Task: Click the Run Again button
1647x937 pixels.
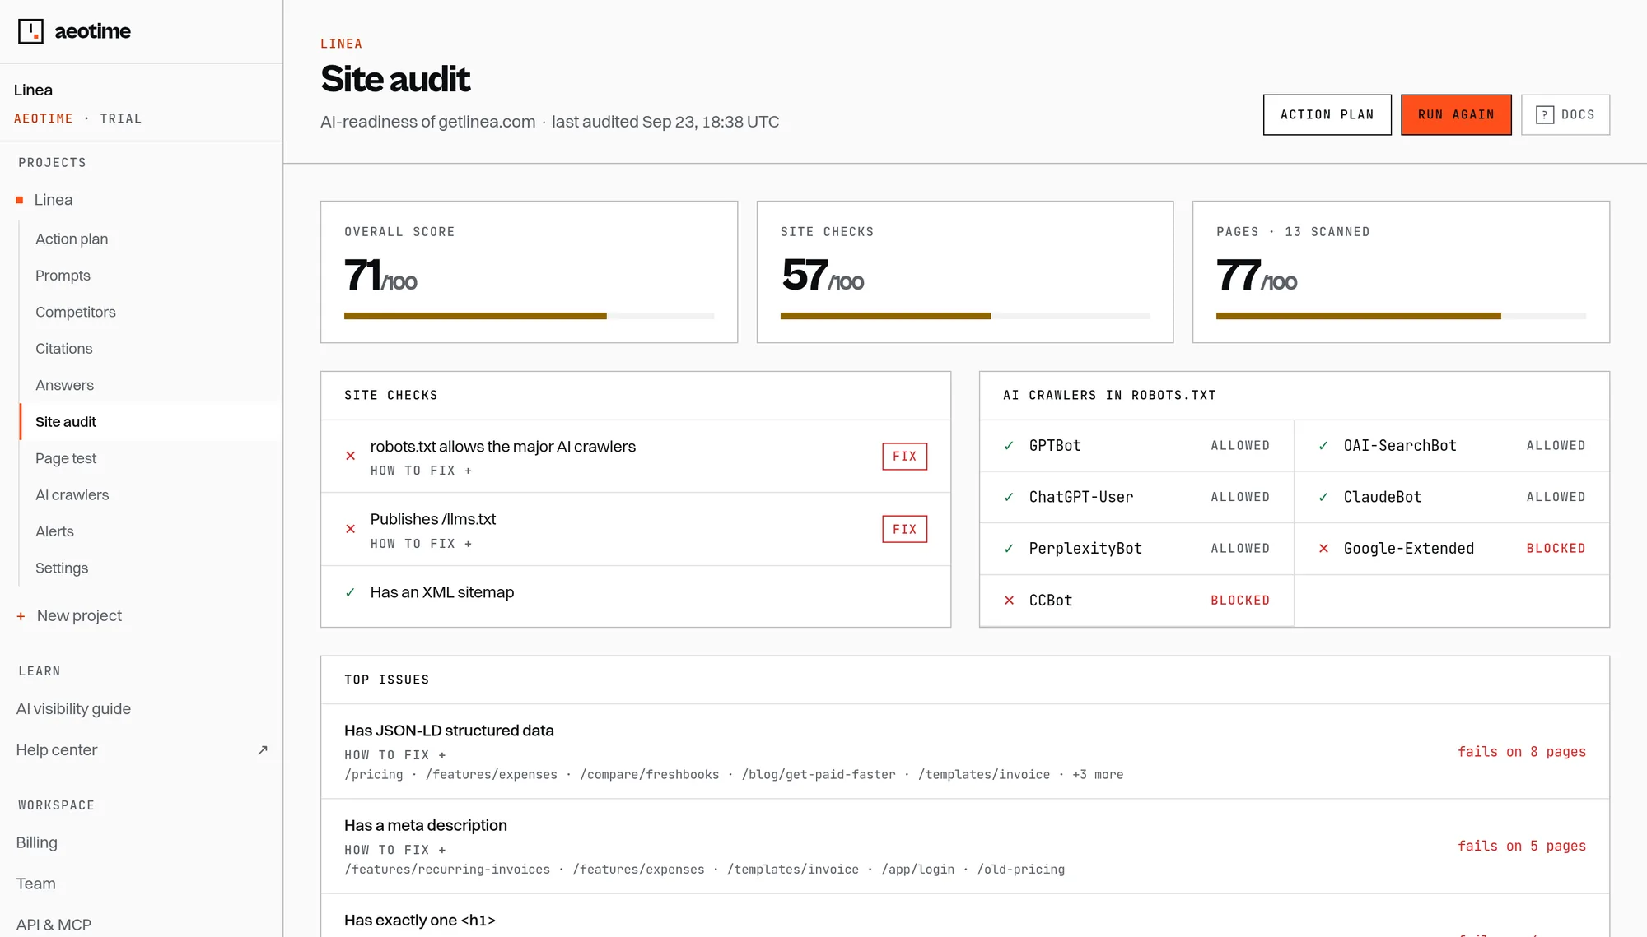Action: (x=1456, y=115)
